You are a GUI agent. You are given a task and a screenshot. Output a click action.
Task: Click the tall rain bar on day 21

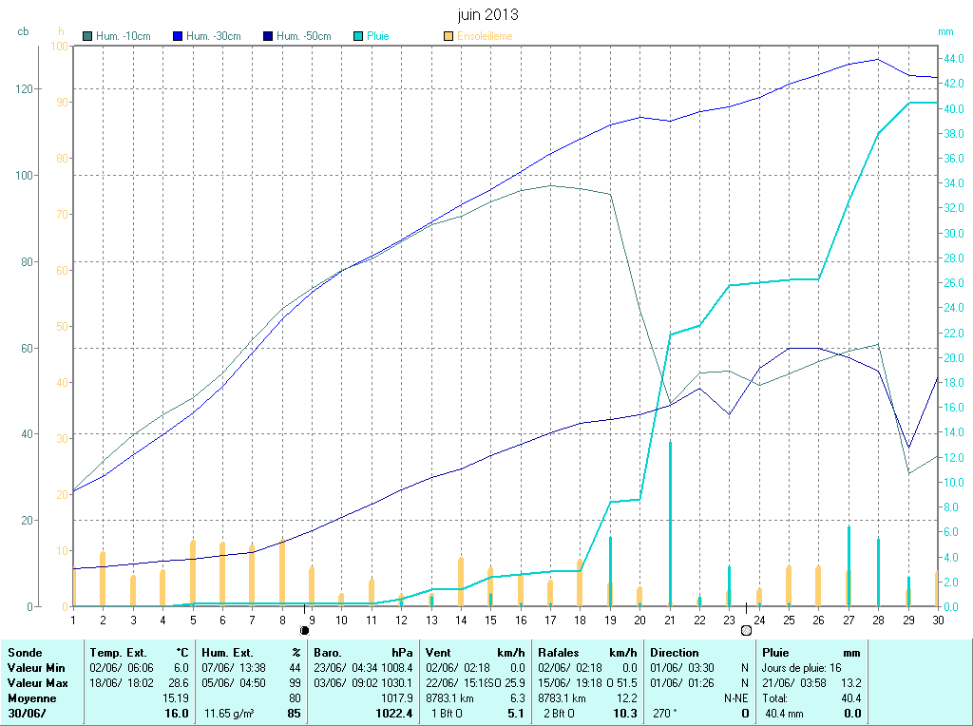[670, 523]
